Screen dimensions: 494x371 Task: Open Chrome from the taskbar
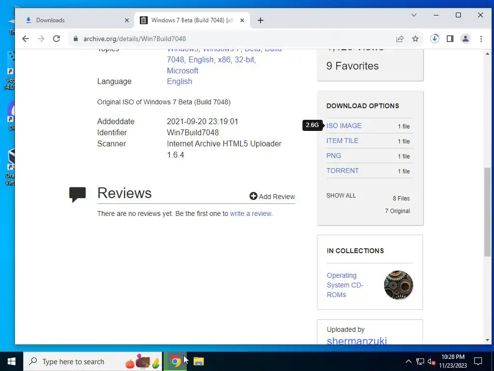click(176, 361)
